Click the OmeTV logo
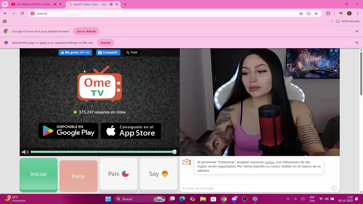Image resolution: width=363 pixels, height=204 pixels. (100, 84)
